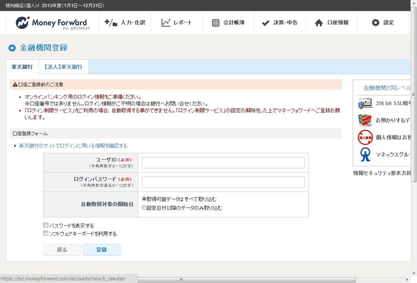
Task: Click the マネックスグループ text in the sidebar
Action: (393, 155)
